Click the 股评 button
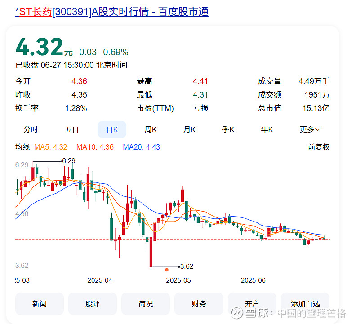 click(93, 304)
